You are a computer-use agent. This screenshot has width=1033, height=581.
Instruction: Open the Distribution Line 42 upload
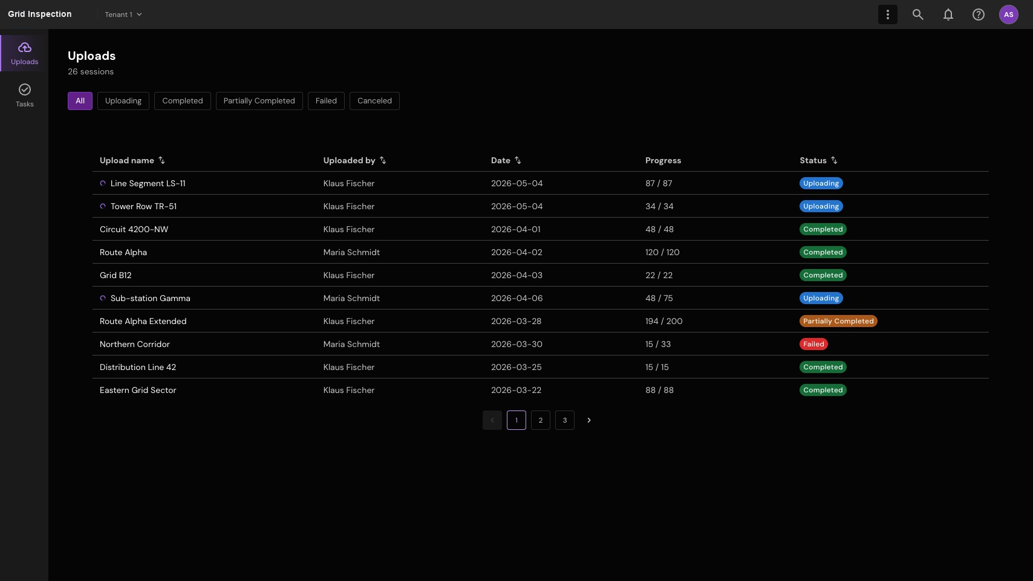[x=138, y=367]
